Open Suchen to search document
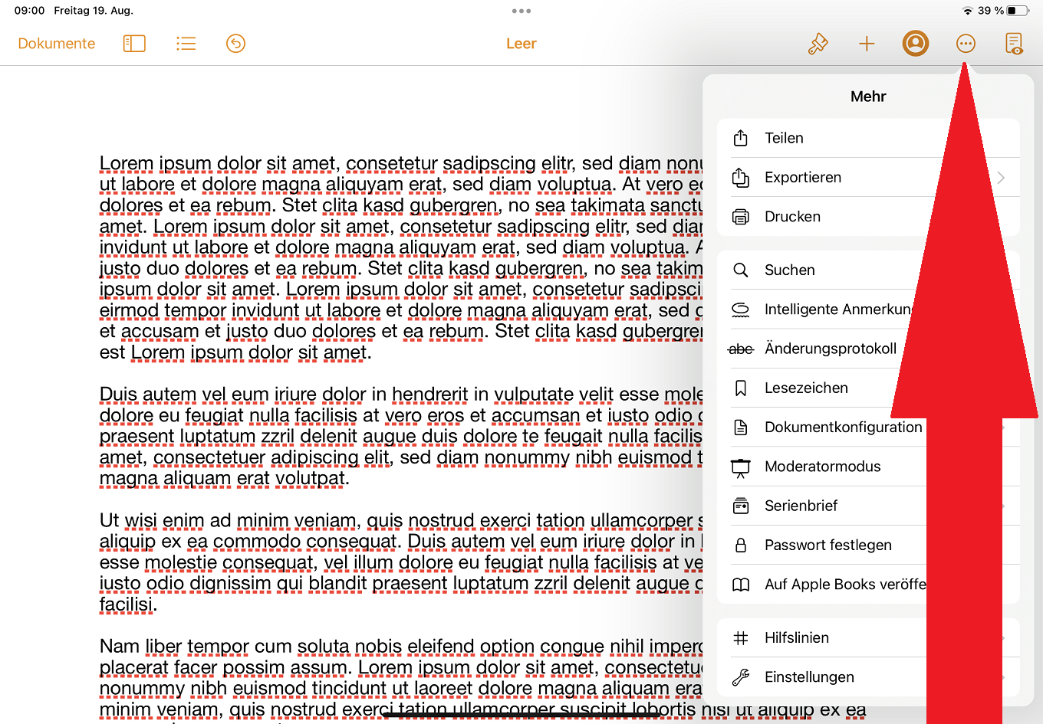 pos(868,270)
